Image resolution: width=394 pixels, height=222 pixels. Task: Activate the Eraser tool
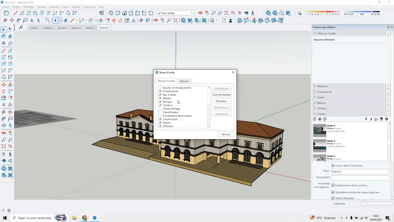[10, 37]
